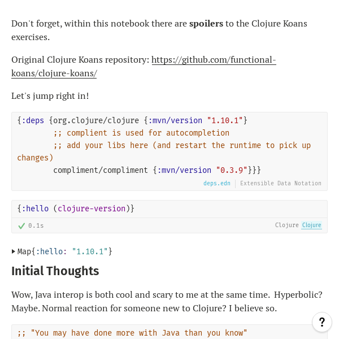Open the help question mark button
Viewport: 339px width, 339px height.
[322, 322]
